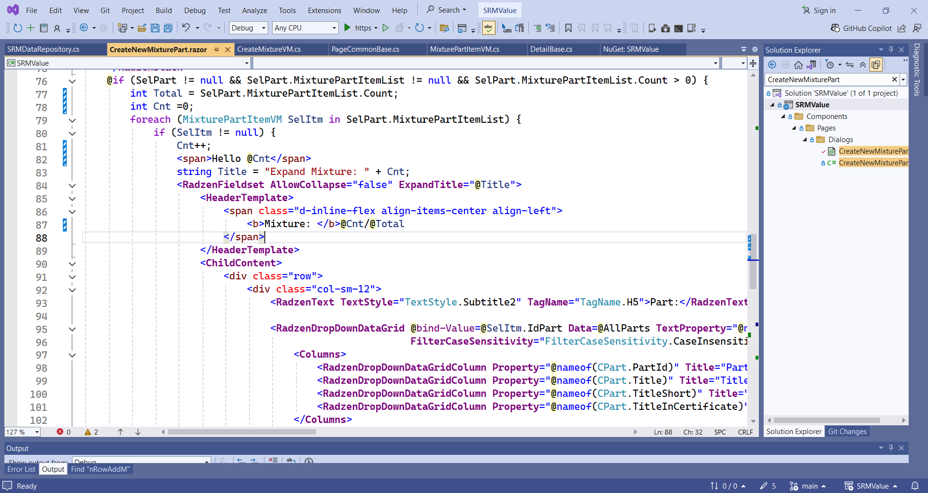This screenshot has width=928, height=493.
Task: Click the main branch indicator in status bar
Action: coord(807,486)
